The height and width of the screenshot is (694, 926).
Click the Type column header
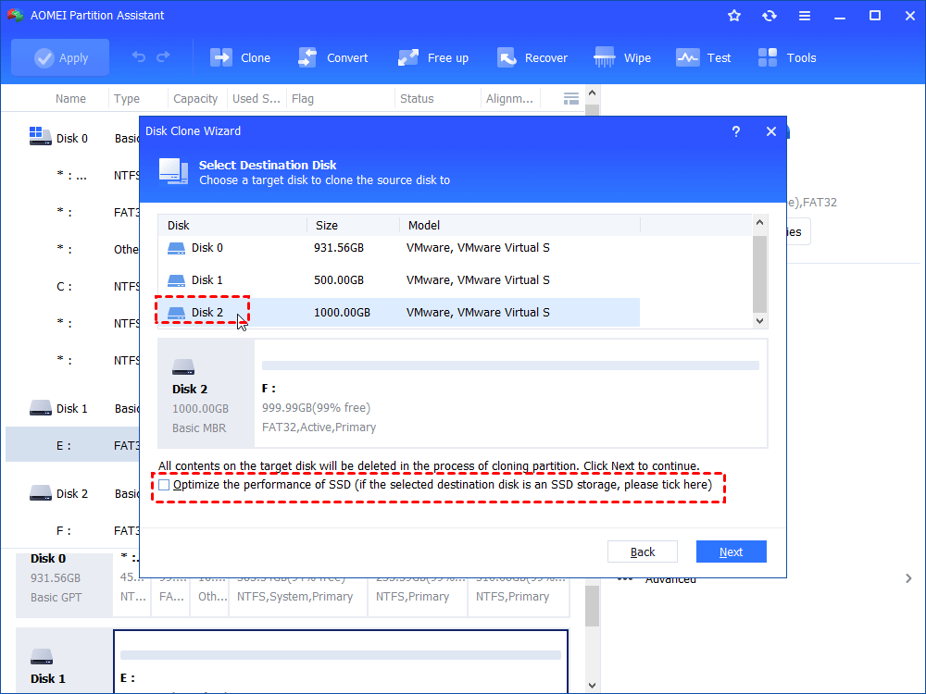click(x=127, y=99)
